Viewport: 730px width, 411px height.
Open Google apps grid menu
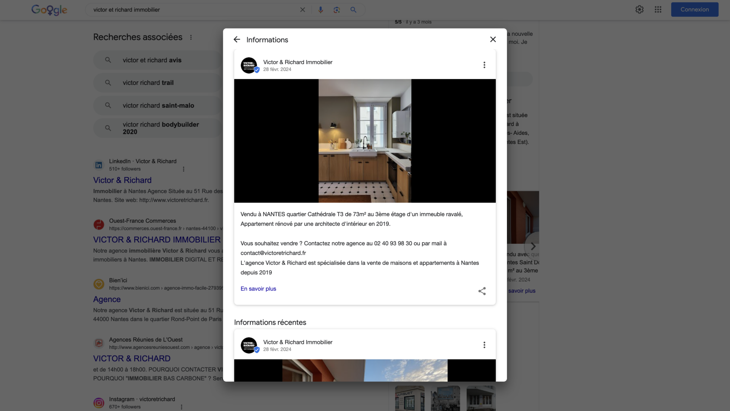coord(658,9)
